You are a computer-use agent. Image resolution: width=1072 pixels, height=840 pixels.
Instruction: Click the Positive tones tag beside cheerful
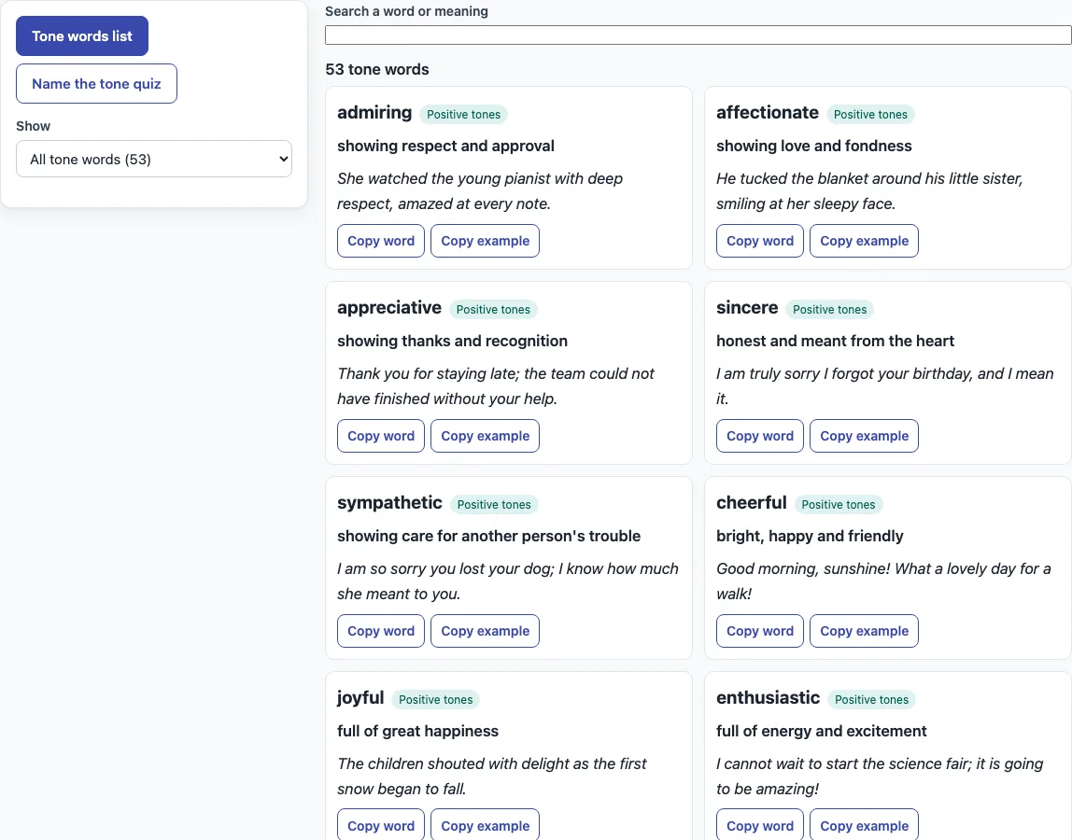tap(839, 504)
